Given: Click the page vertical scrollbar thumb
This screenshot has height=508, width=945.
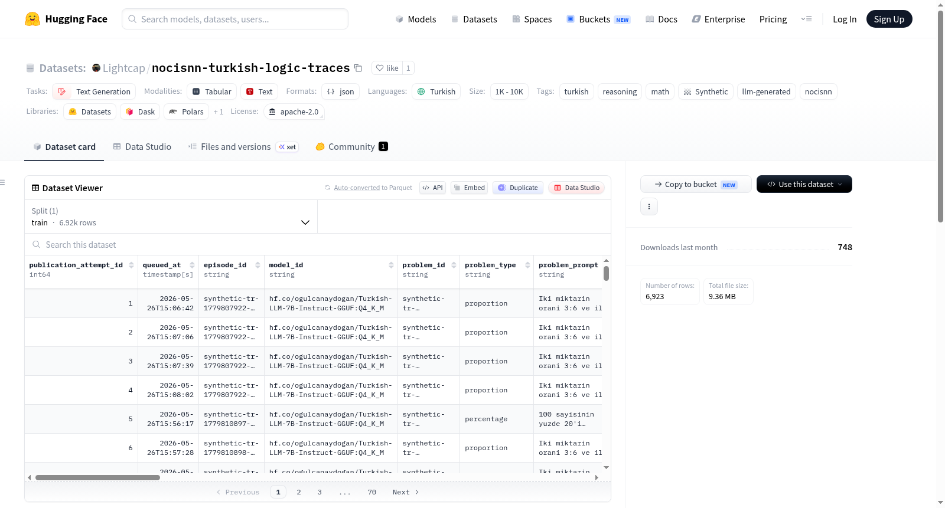Looking at the screenshot, I should [x=940, y=116].
